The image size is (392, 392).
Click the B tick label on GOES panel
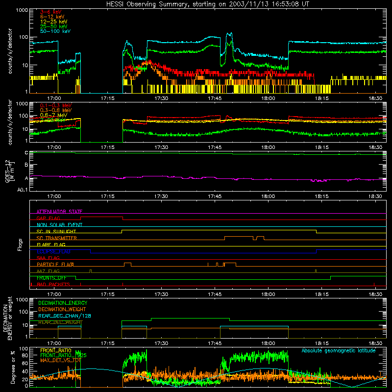click(x=26, y=165)
